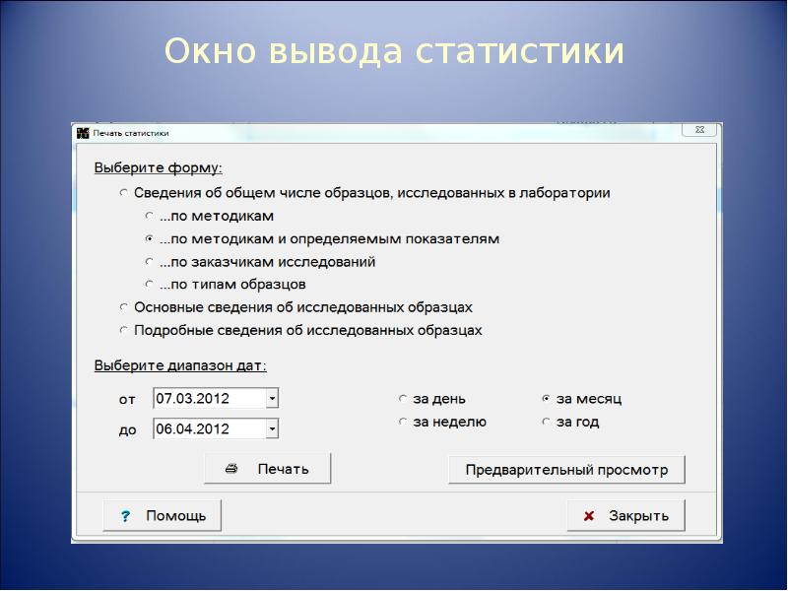Expand the 'до' date dropdown arrow
The width and height of the screenshot is (788, 591).
tap(273, 429)
